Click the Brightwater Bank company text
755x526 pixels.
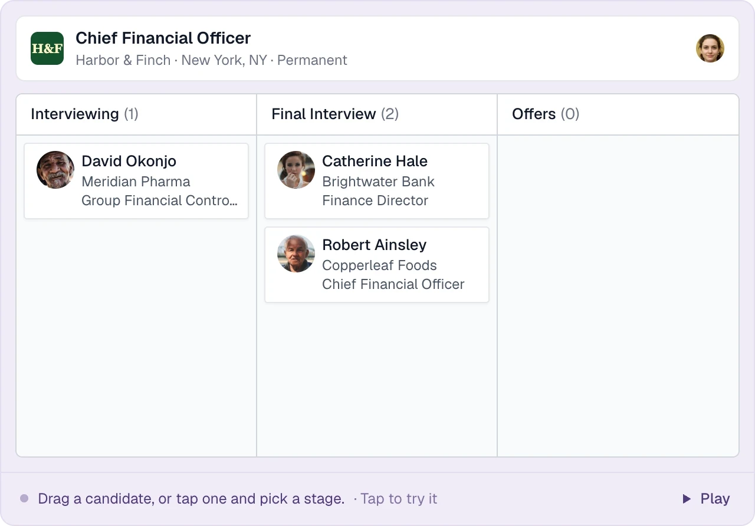point(378,182)
